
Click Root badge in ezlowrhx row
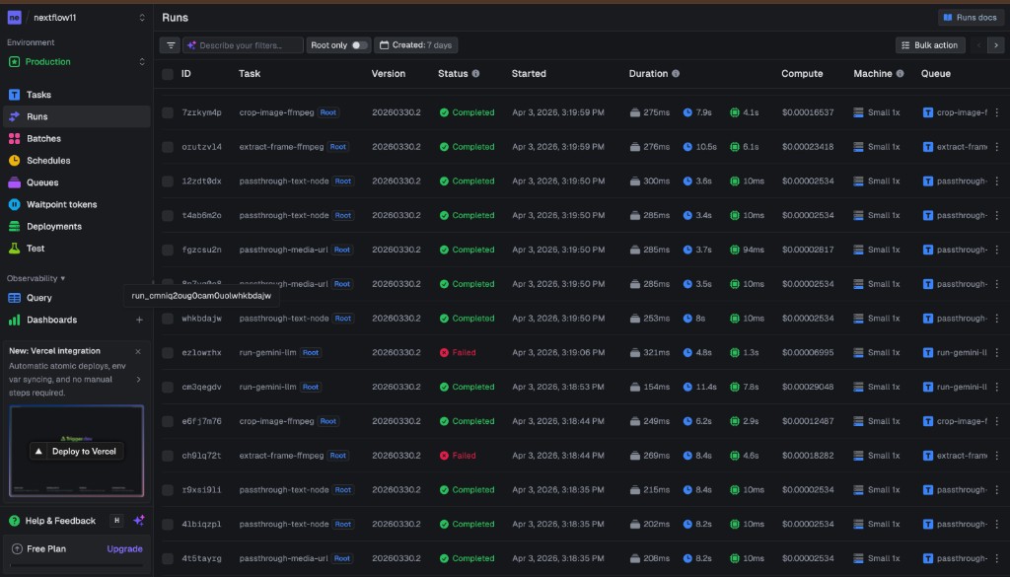[311, 352]
